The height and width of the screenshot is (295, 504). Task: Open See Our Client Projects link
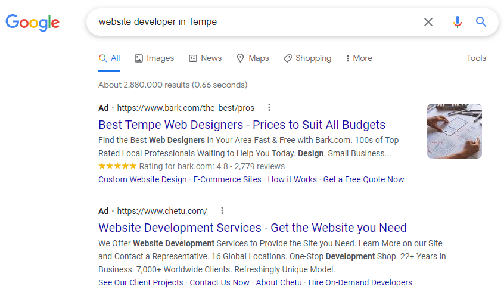(141, 282)
